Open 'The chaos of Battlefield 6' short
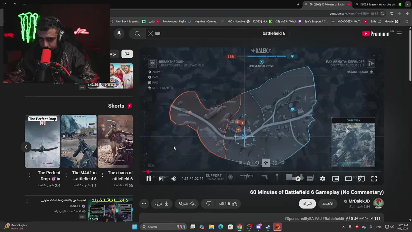The width and height of the screenshot is (412, 232). pyautogui.click(x=115, y=141)
